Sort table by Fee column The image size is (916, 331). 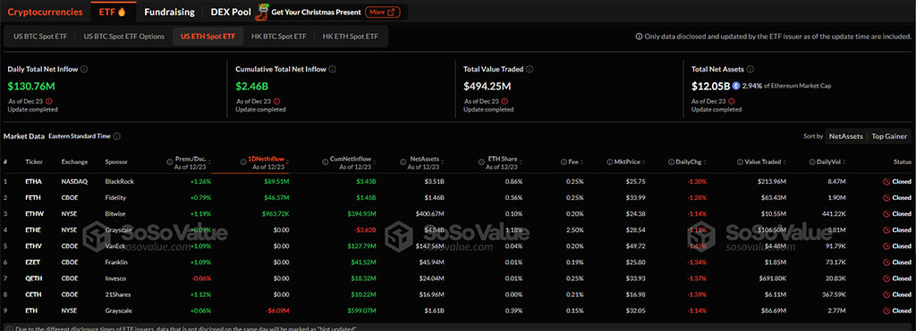pos(573,161)
